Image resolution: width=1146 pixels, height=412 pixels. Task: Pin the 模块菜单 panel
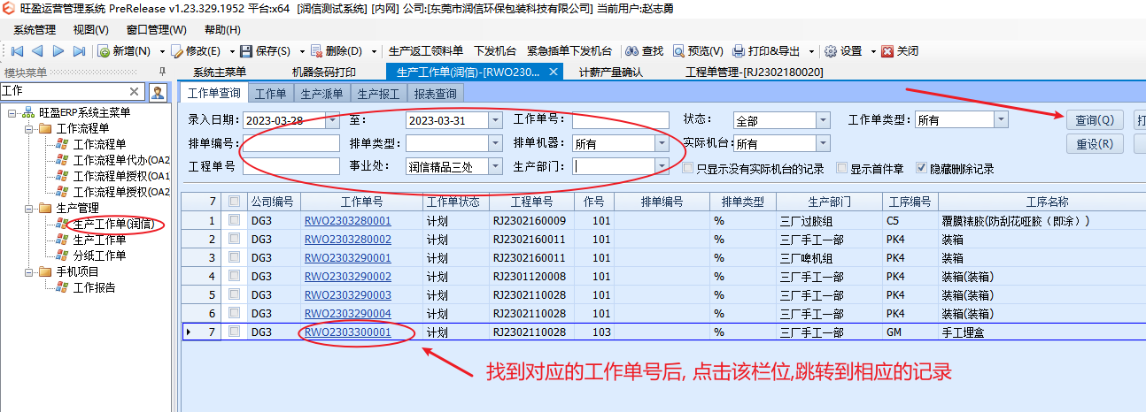(162, 72)
